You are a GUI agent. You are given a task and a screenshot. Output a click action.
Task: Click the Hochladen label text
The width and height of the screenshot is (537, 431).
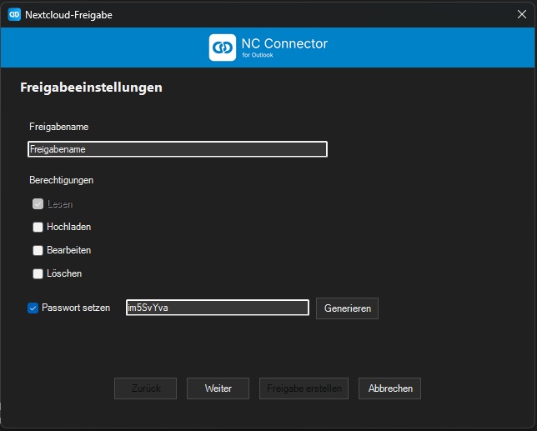click(x=69, y=227)
